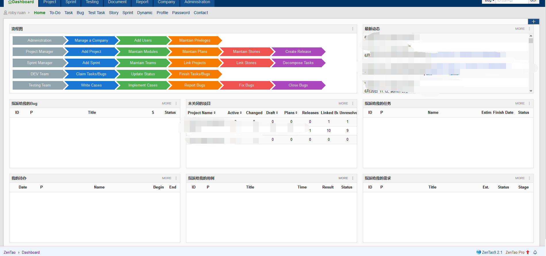546x256 pixels.
Task: Open the three-dot menu of the 我的待办 panel
Action: (176, 178)
